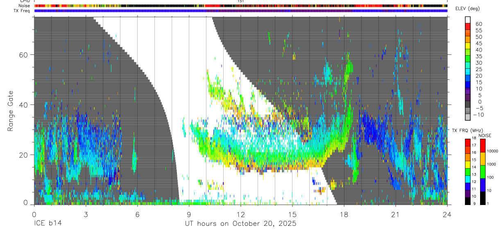Click the white top segment of ELEV color bar
503x232 pixels.
[x=468, y=19]
